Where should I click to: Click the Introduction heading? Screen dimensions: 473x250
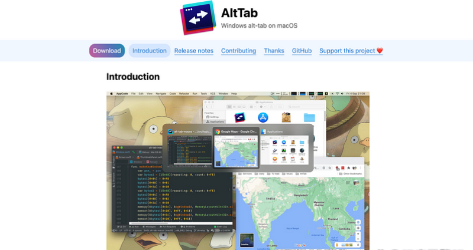[133, 77]
